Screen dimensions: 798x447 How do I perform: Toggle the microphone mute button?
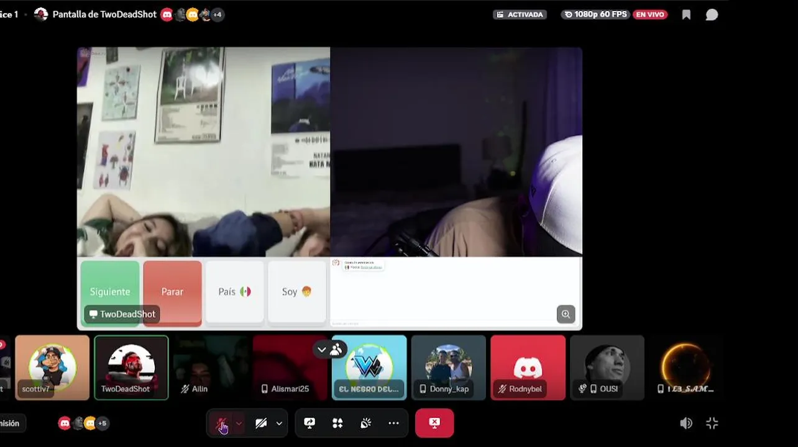point(221,423)
